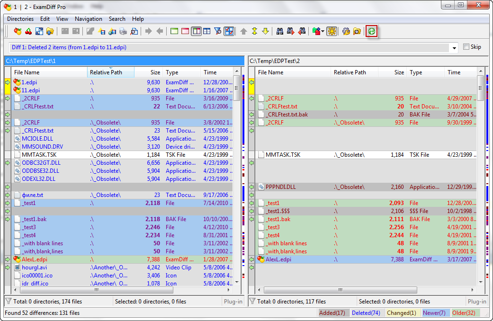Click the plain binoculars Find icon
Screen dimensions: 493x321
click(x=279, y=31)
